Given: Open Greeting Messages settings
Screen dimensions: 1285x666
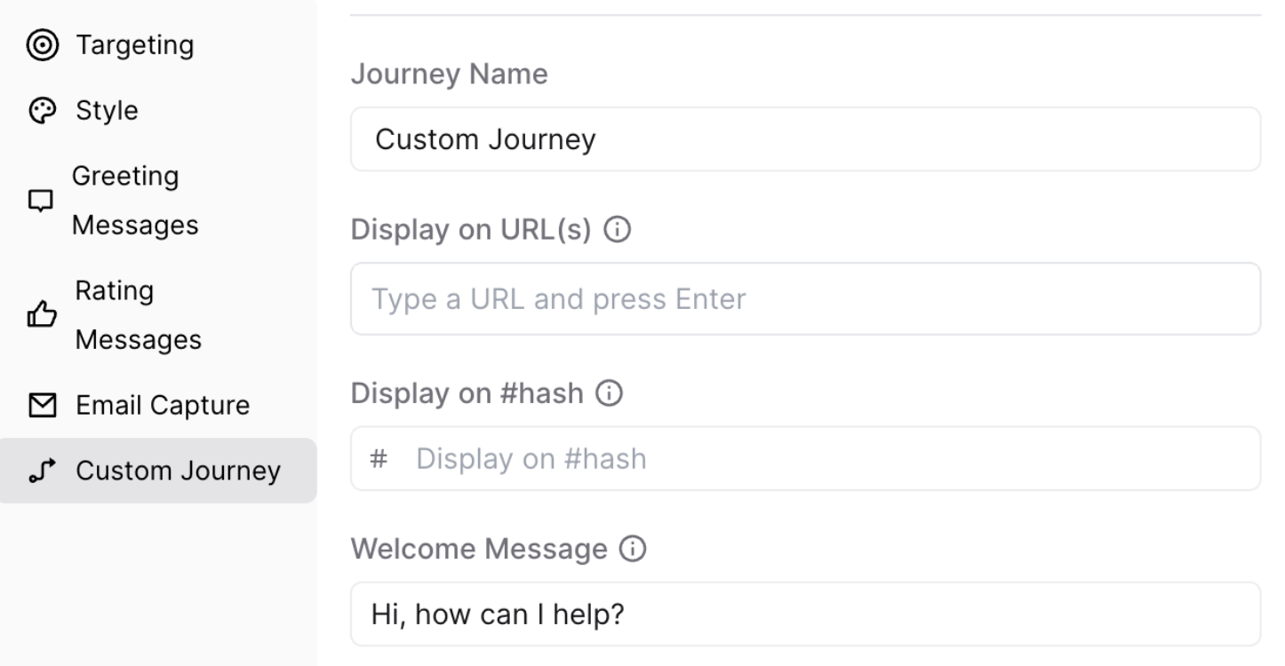Looking at the screenshot, I should tap(134, 201).
